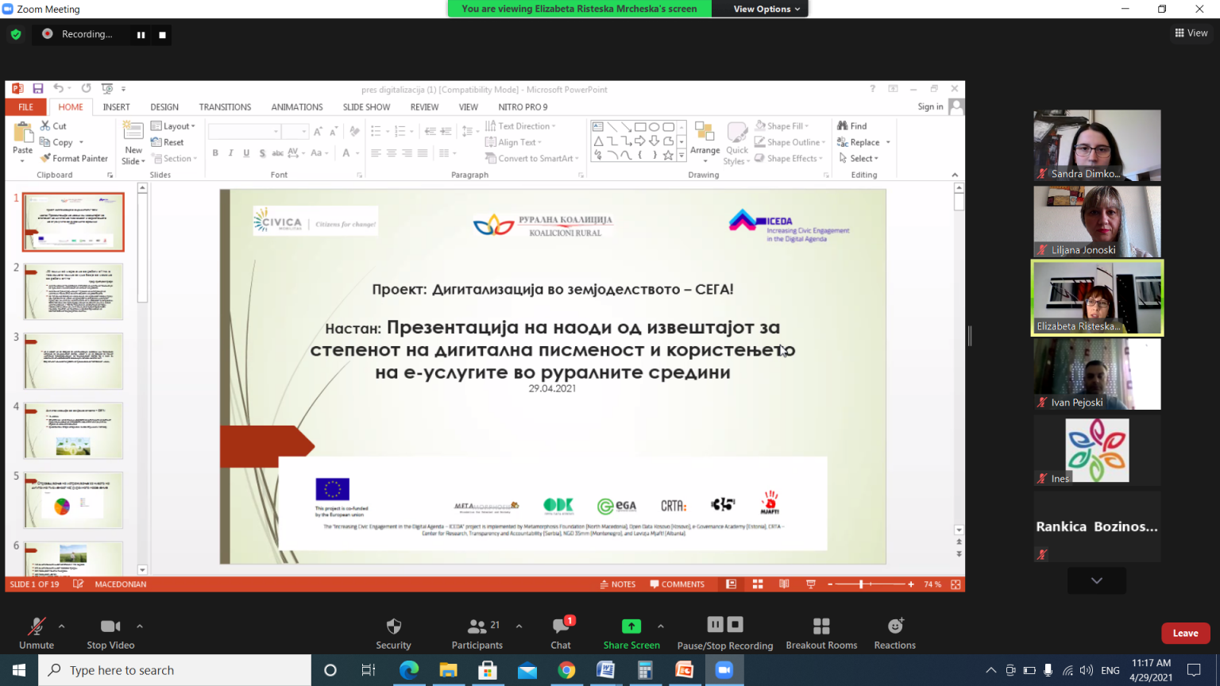Unmute the microphone
The width and height of the screenshot is (1220, 686).
pyautogui.click(x=37, y=626)
